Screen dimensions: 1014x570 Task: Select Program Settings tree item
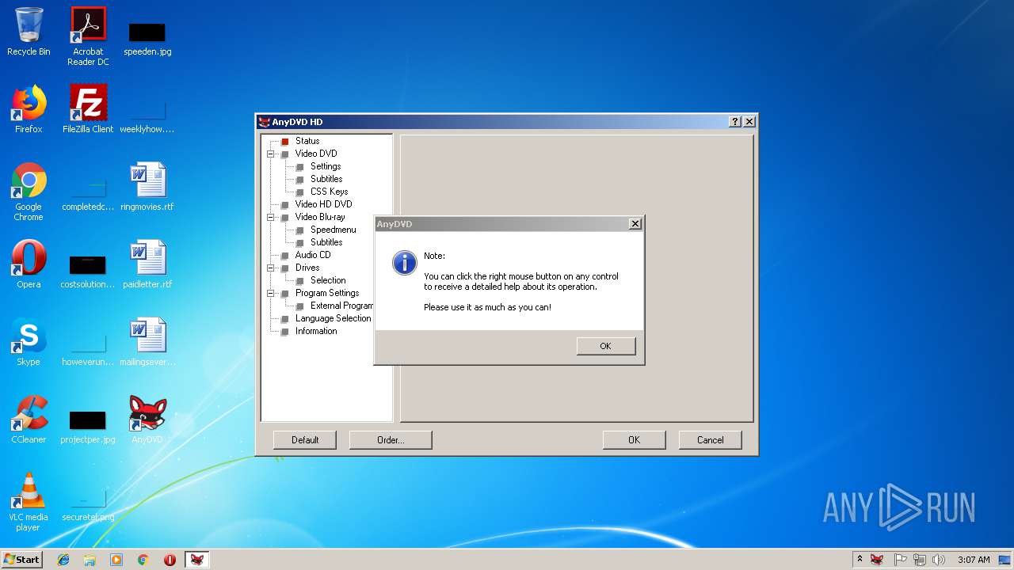click(327, 293)
